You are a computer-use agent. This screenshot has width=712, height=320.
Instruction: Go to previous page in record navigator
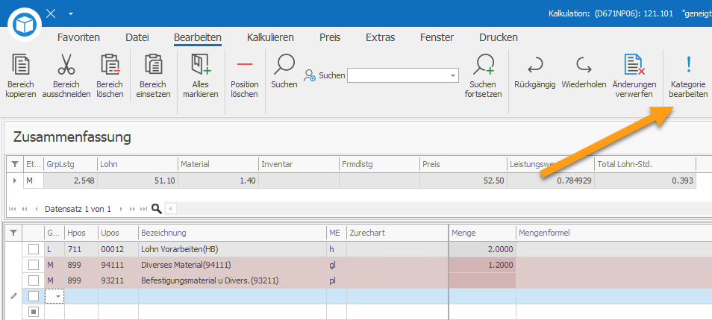(x=25, y=210)
